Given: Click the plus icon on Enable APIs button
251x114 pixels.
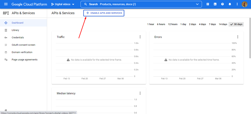Looking at the screenshot, I should pyautogui.click(x=88, y=13).
